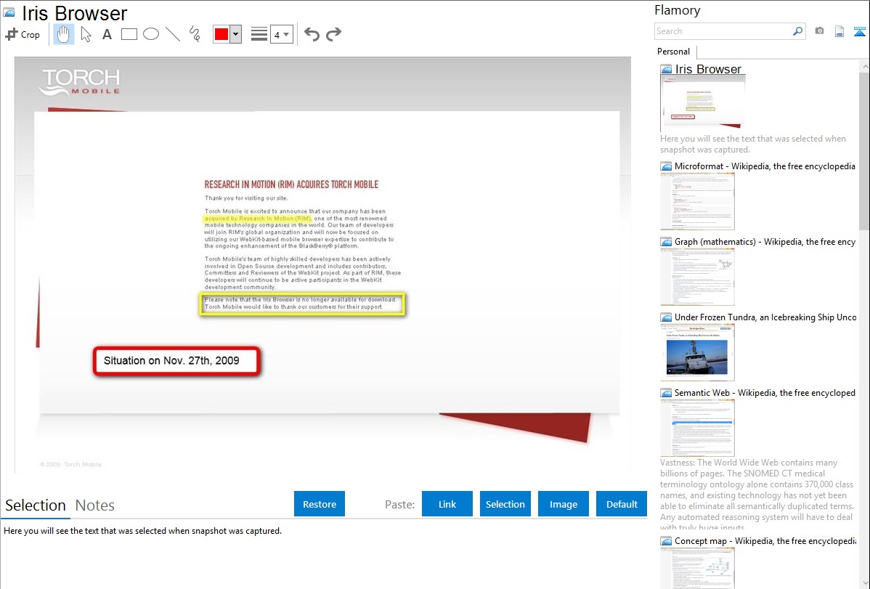Switch to the Selection tab
This screenshot has width=870, height=589.
point(36,505)
